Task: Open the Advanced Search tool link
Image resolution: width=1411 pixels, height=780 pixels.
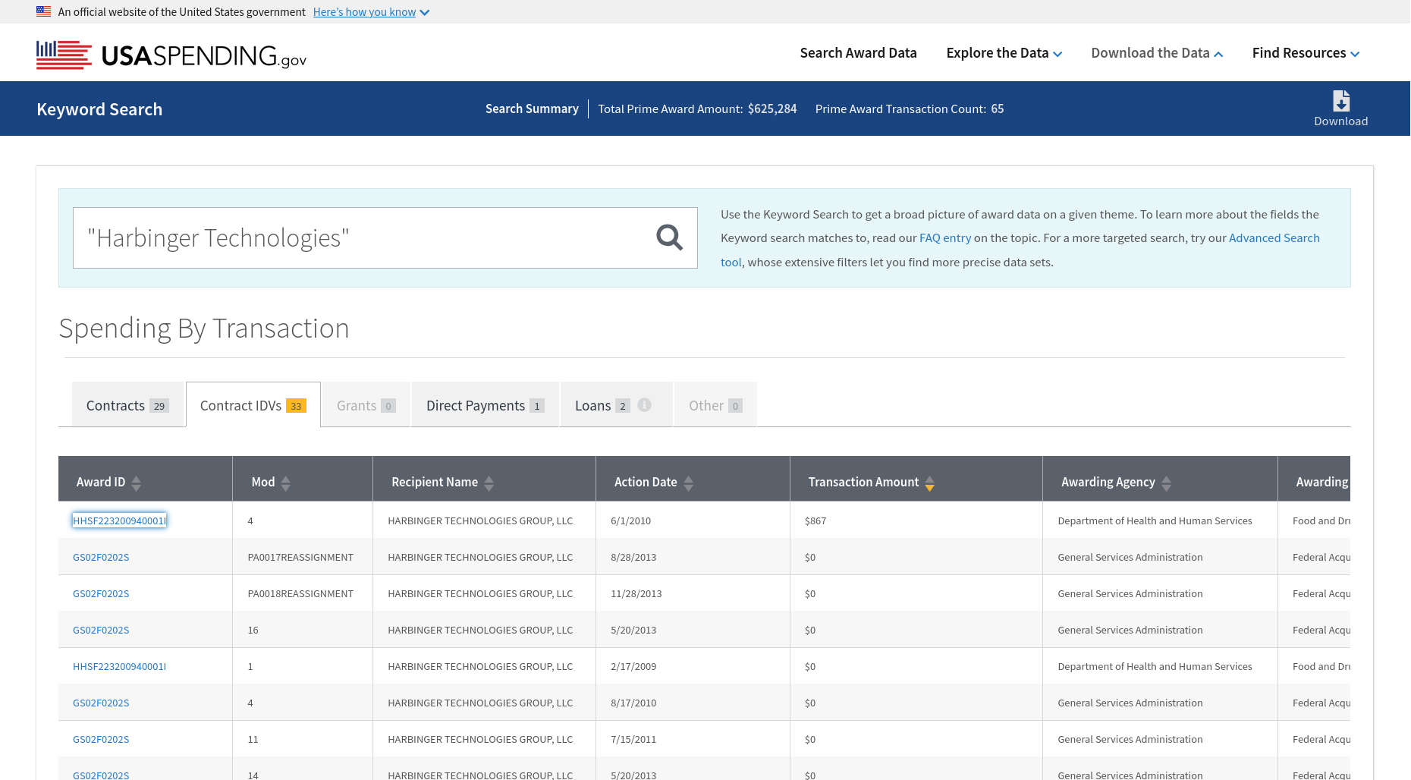Action: pos(1274,238)
